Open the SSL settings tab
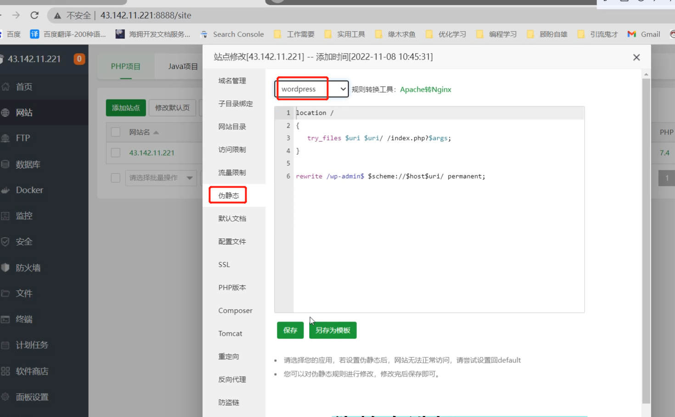The image size is (675, 417). pos(224,265)
